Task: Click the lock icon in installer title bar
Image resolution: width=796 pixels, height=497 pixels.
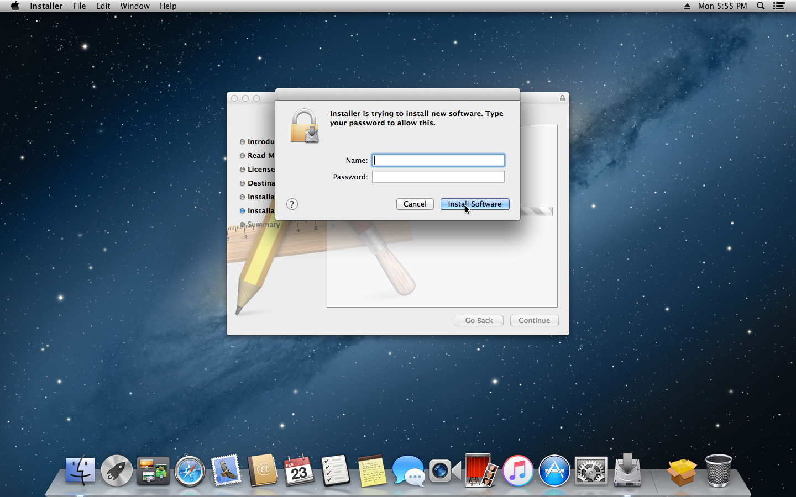Action: tap(562, 98)
